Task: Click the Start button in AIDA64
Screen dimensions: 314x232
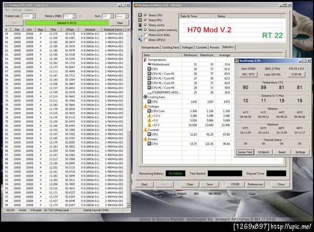Action: point(144,184)
